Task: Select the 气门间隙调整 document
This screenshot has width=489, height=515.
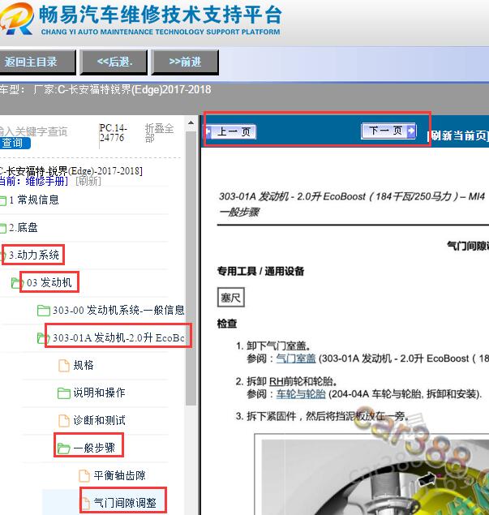Action: (x=125, y=503)
